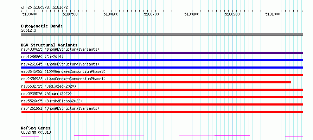Viewport: 313px width, 140px height.
Task: Click the 5180600 ruler position
Action: coord(111,14)
